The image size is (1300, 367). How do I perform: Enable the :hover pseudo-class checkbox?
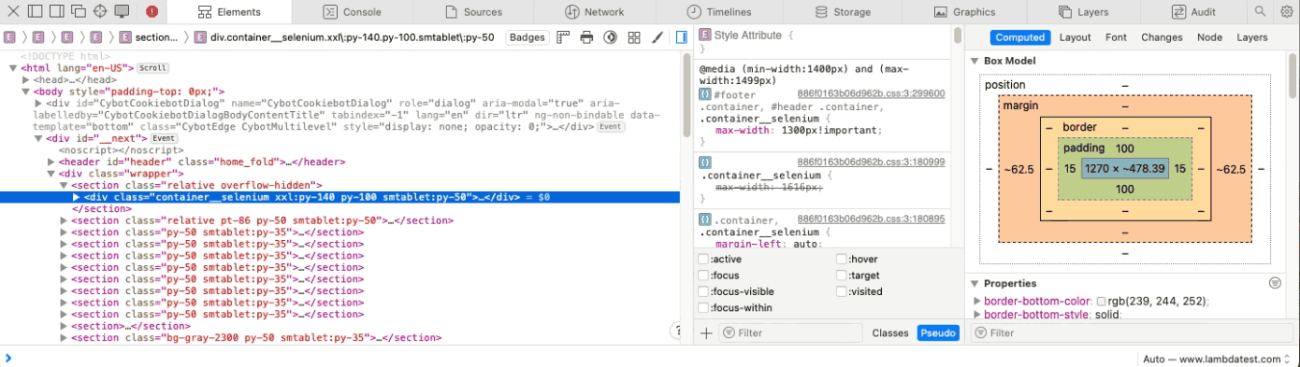coord(842,259)
